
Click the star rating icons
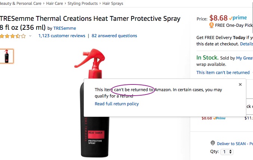pyautogui.click(x=13, y=36)
